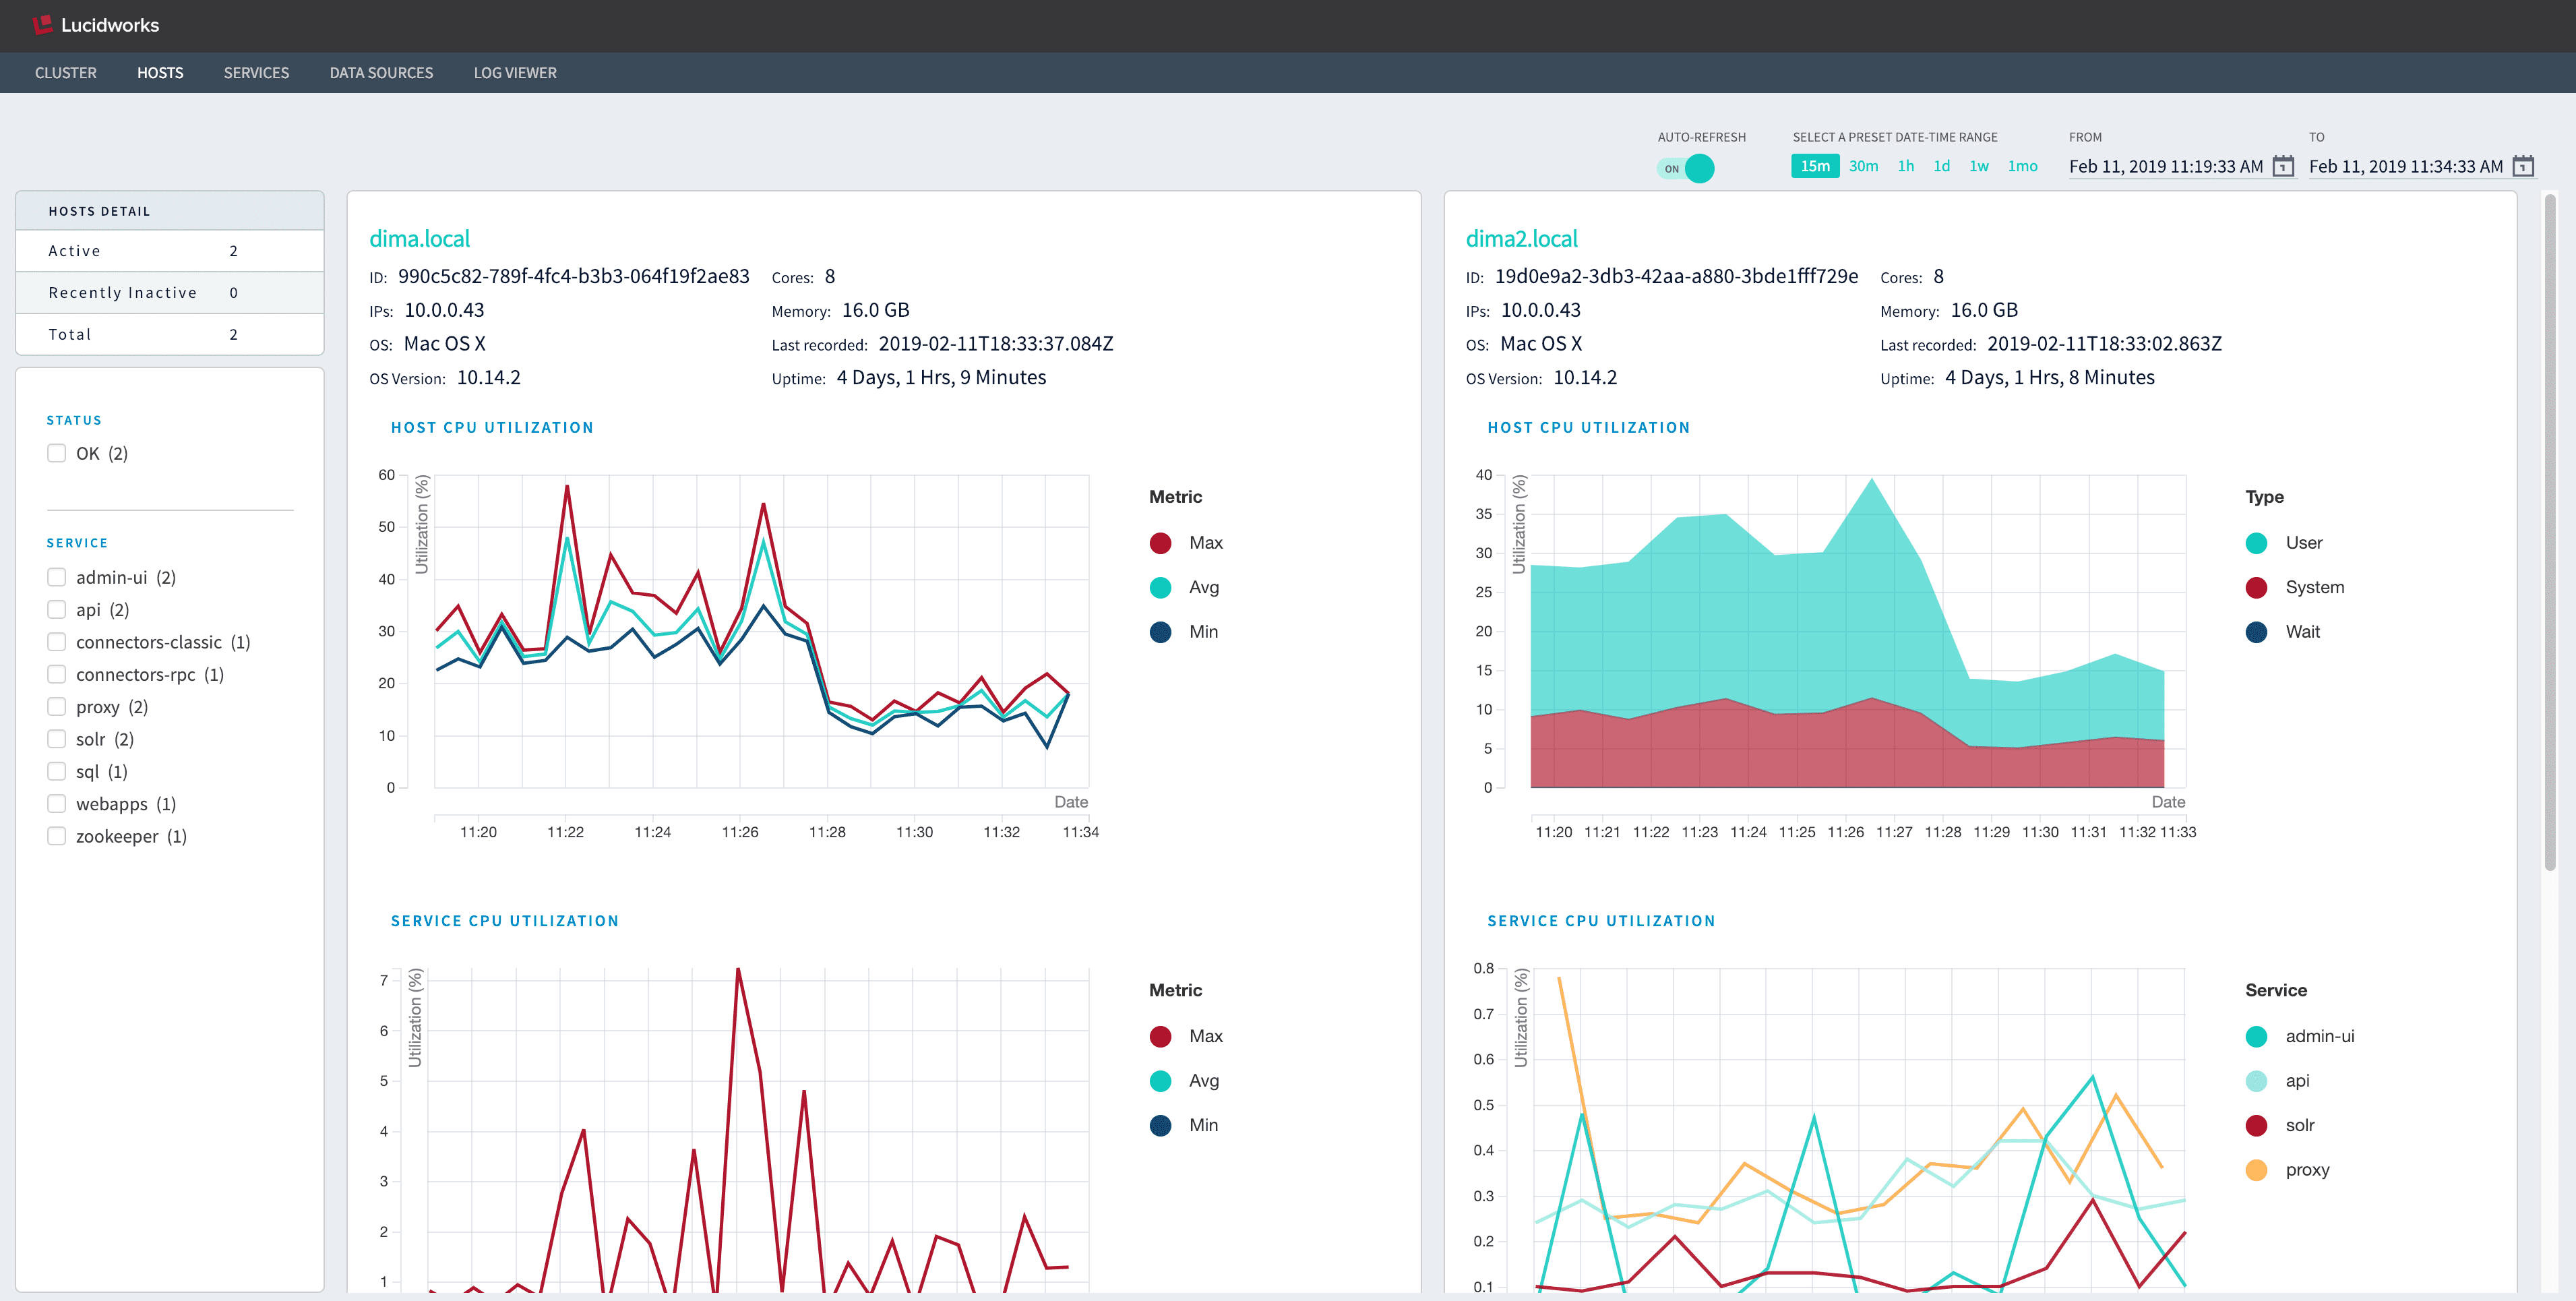Select the 1w preset time range
The width and height of the screenshot is (2576, 1301).
1978,166
